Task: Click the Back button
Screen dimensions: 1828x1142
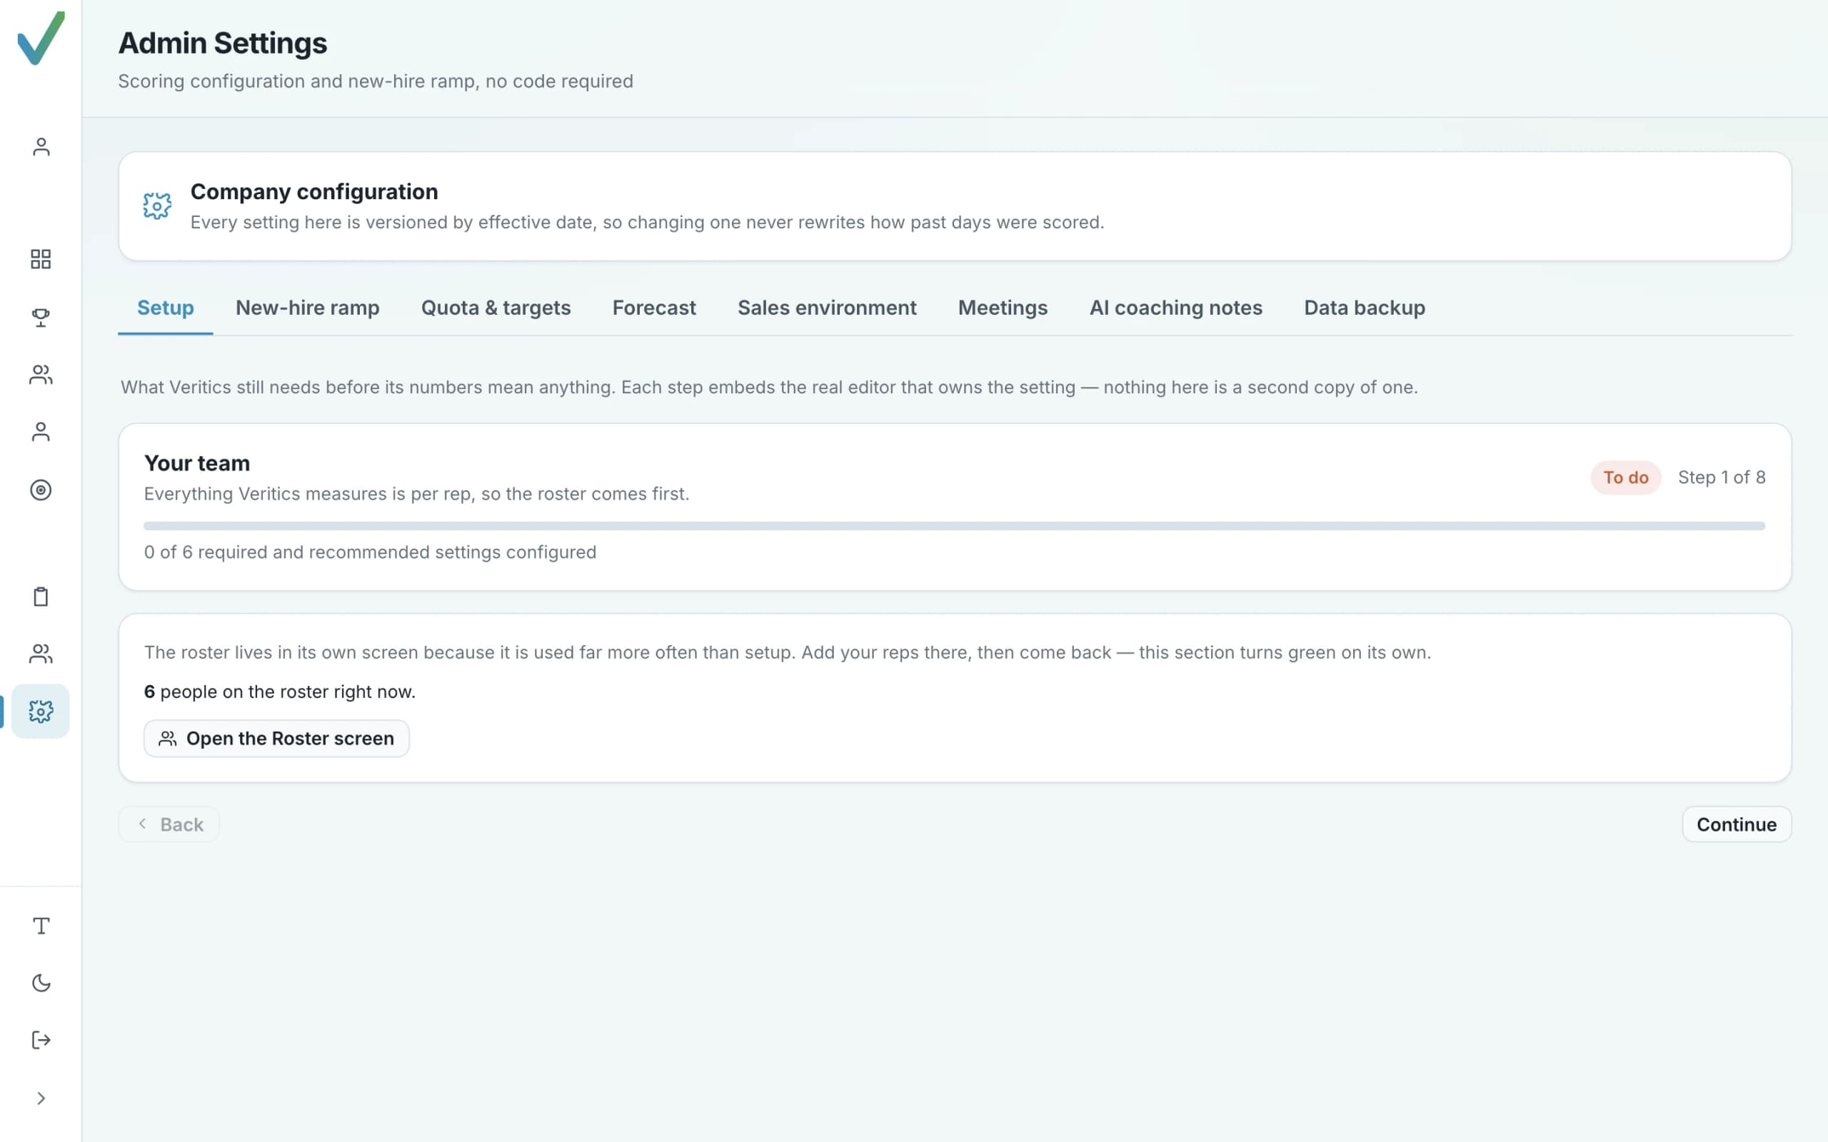Action: click(x=169, y=824)
